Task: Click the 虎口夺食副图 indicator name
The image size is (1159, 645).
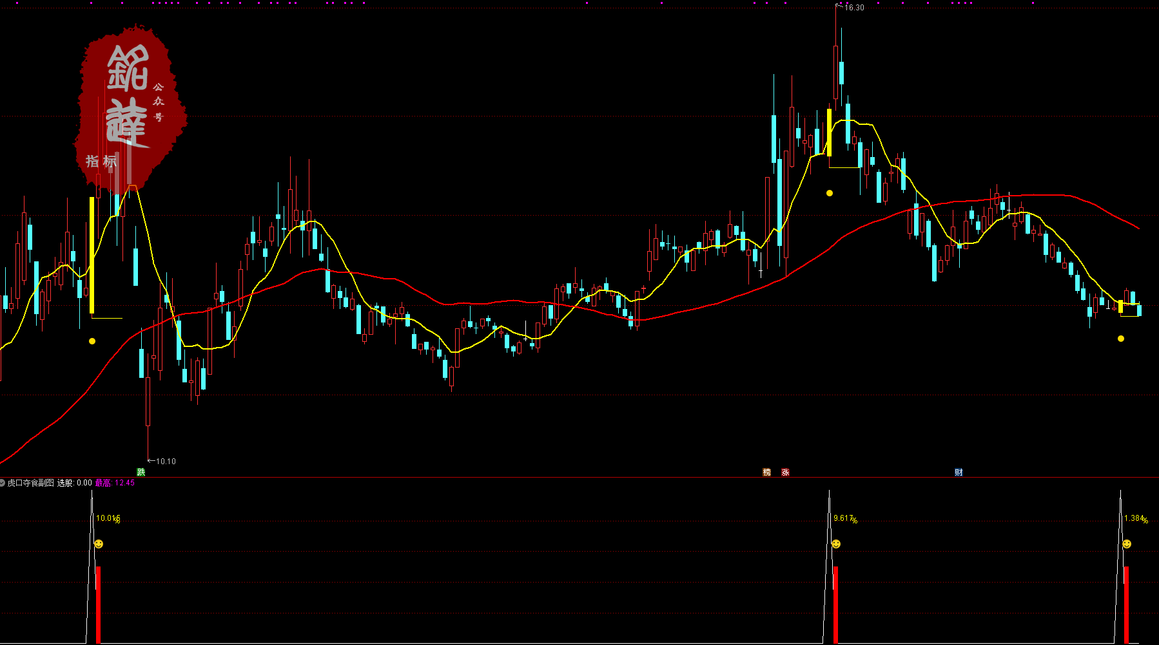Action: [x=30, y=483]
